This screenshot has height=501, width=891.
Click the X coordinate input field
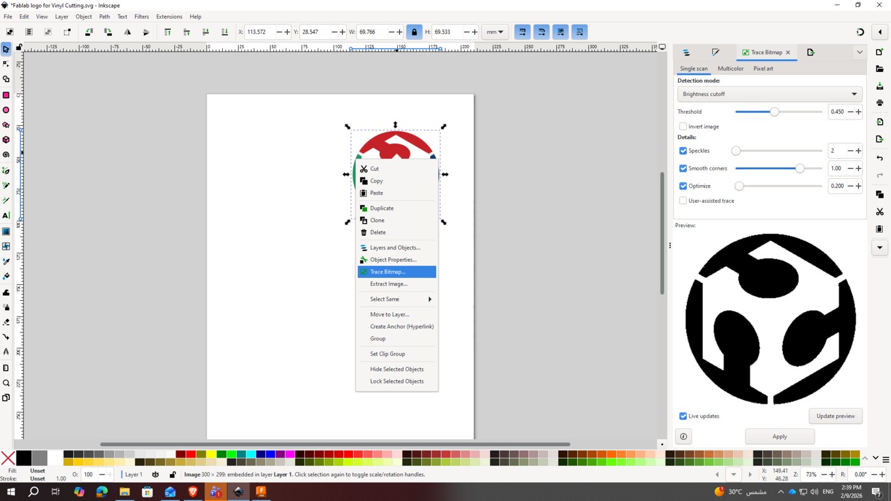coord(260,32)
